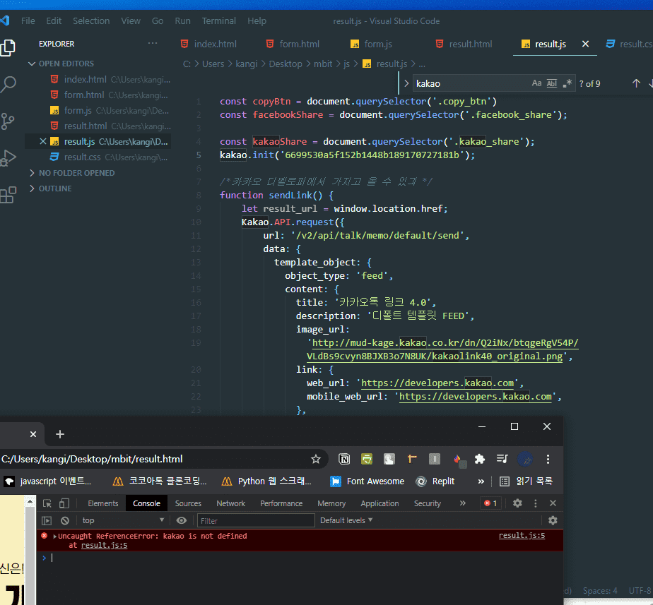The height and width of the screenshot is (605, 653).
Task: Toggle Match Case in find widget
Action: point(536,83)
